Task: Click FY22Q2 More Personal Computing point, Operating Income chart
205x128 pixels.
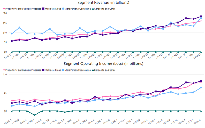Action: [201, 88]
